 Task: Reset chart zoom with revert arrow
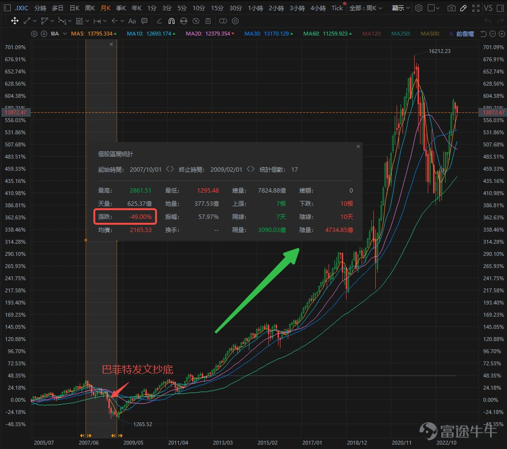tap(483, 34)
